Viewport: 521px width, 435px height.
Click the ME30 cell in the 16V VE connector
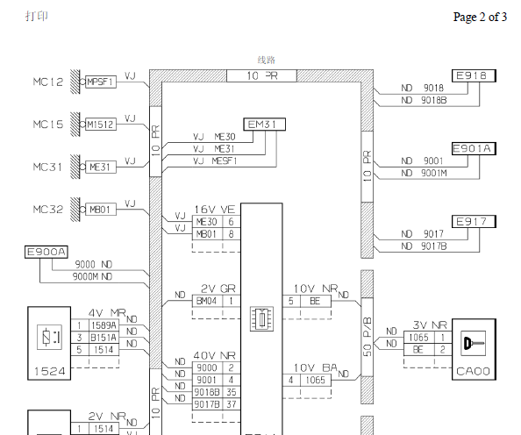pyautogui.click(x=207, y=222)
